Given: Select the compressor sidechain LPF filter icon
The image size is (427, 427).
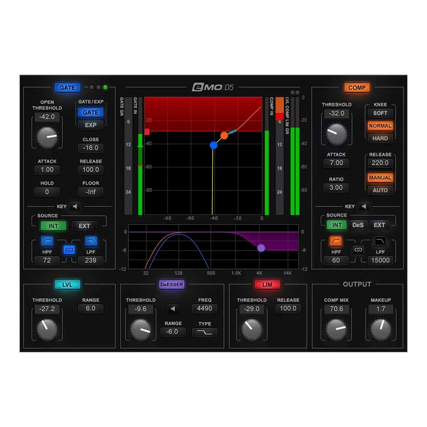Looking at the screenshot, I should (380, 241).
